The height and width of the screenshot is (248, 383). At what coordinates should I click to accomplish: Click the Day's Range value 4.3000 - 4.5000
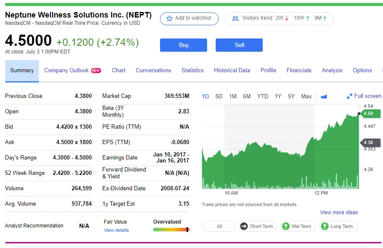tap(72, 158)
